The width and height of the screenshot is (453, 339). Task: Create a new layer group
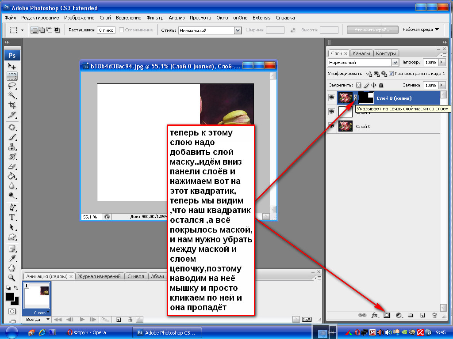410,315
